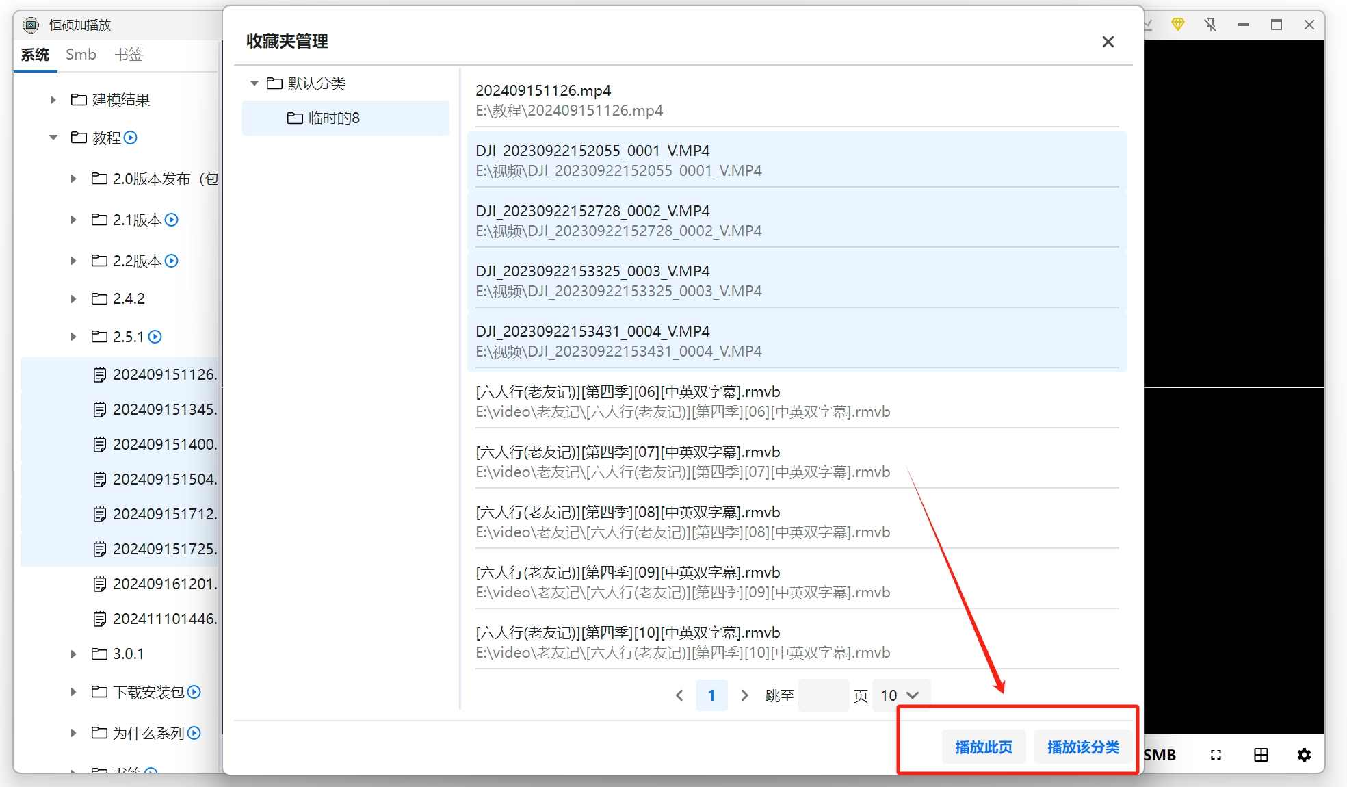This screenshot has height=787, width=1347.
Task: Toggle the always-on-top pin icon
Action: [1210, 25]
